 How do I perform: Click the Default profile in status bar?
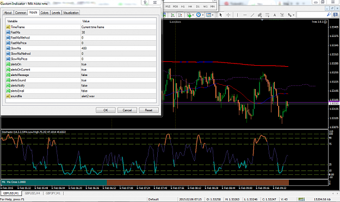point(153,199)
